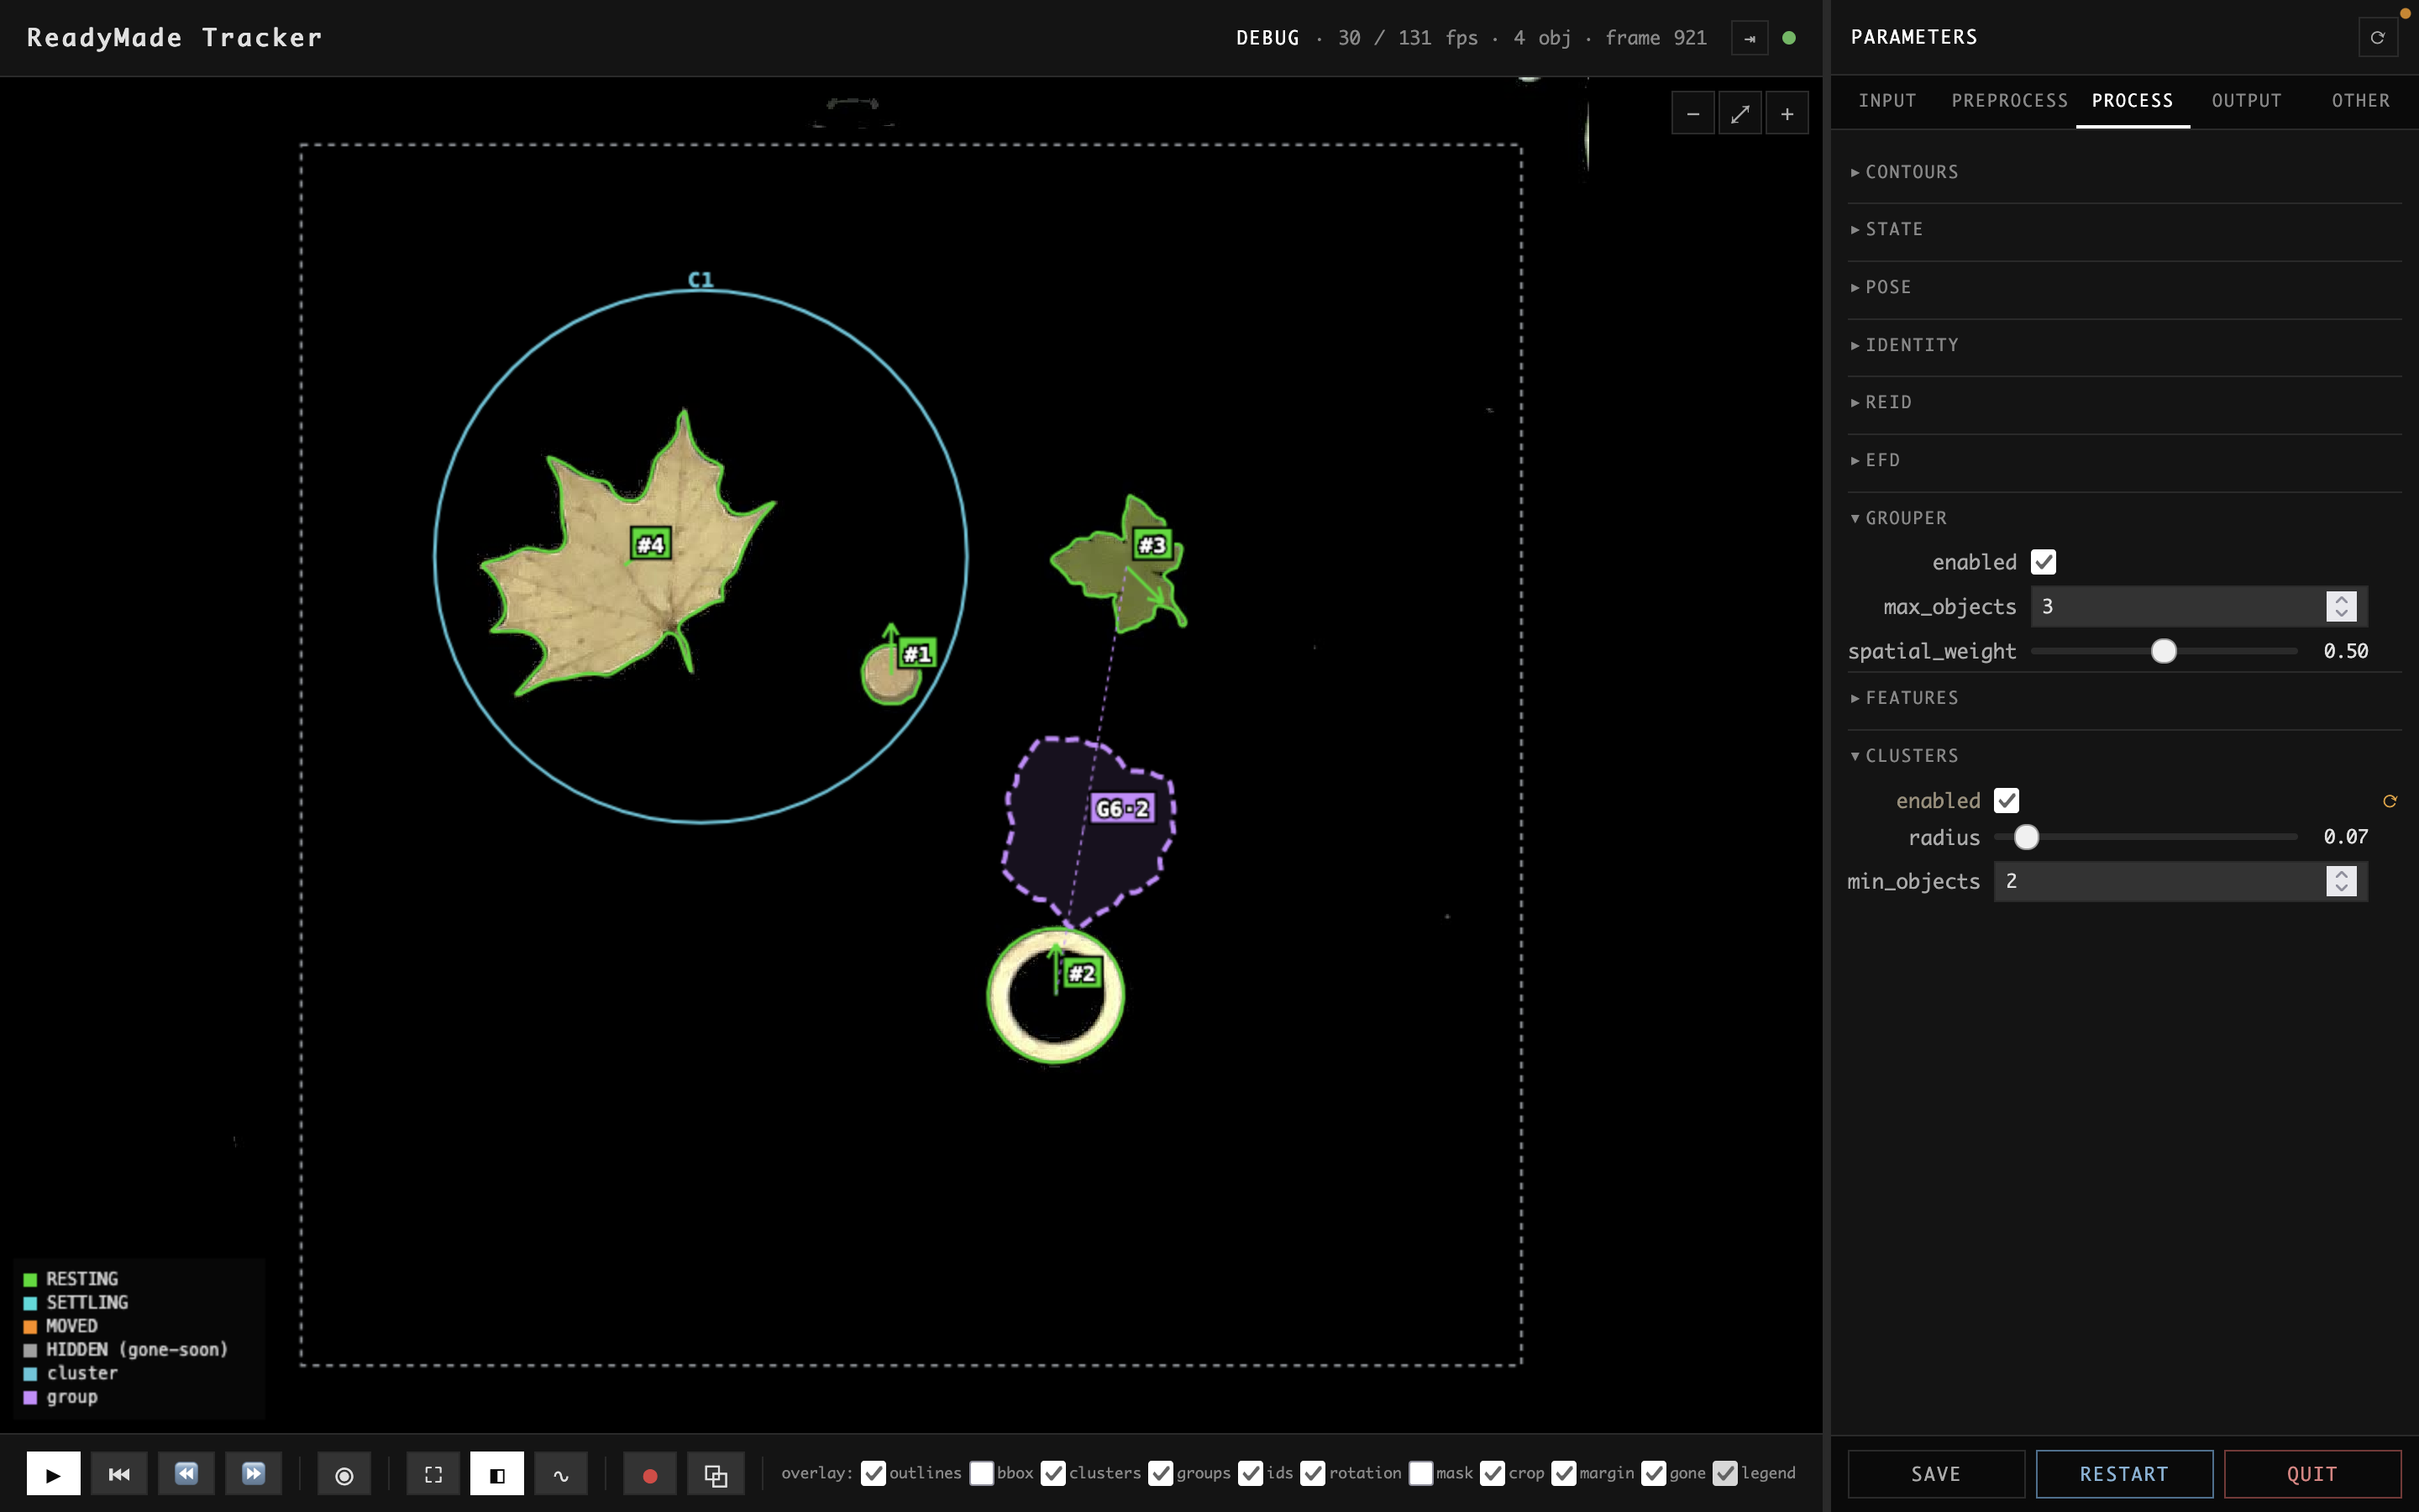
Task: Click the SAVE button
Action: (x=1936, y=1474)
